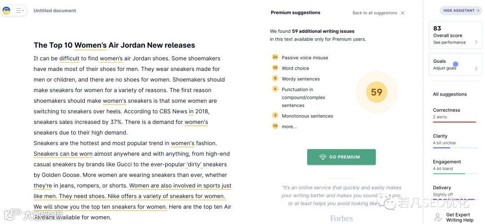This screenshot has height=224, width=485.
Task: Click the Untitled document title field
Action: [55, 11]
